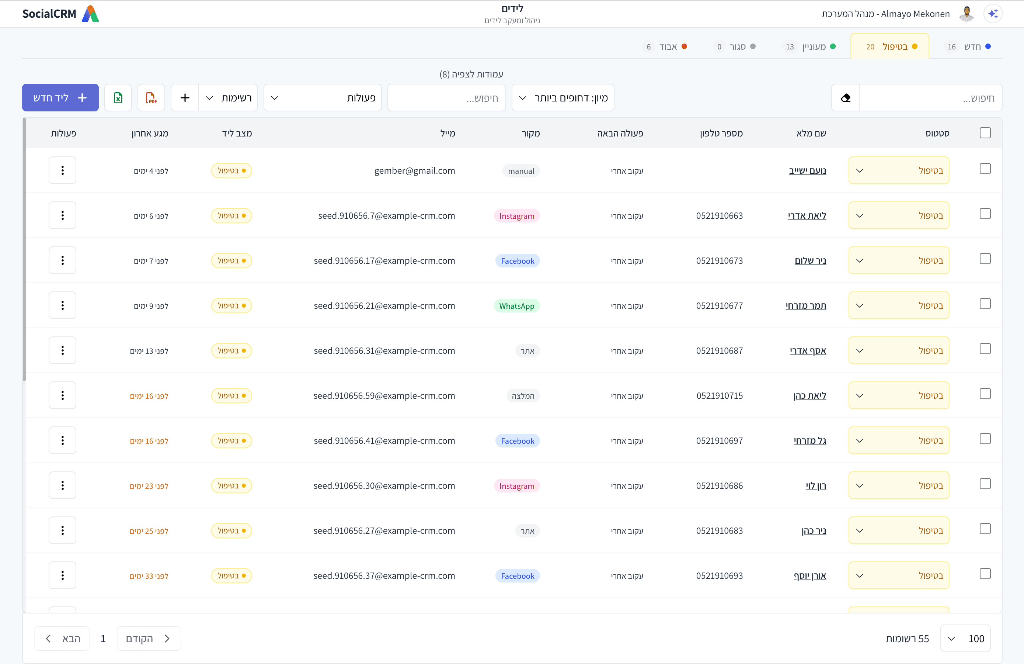Click the המלצה source badge
Viewport: 1024px width, 664px height.
523,396
